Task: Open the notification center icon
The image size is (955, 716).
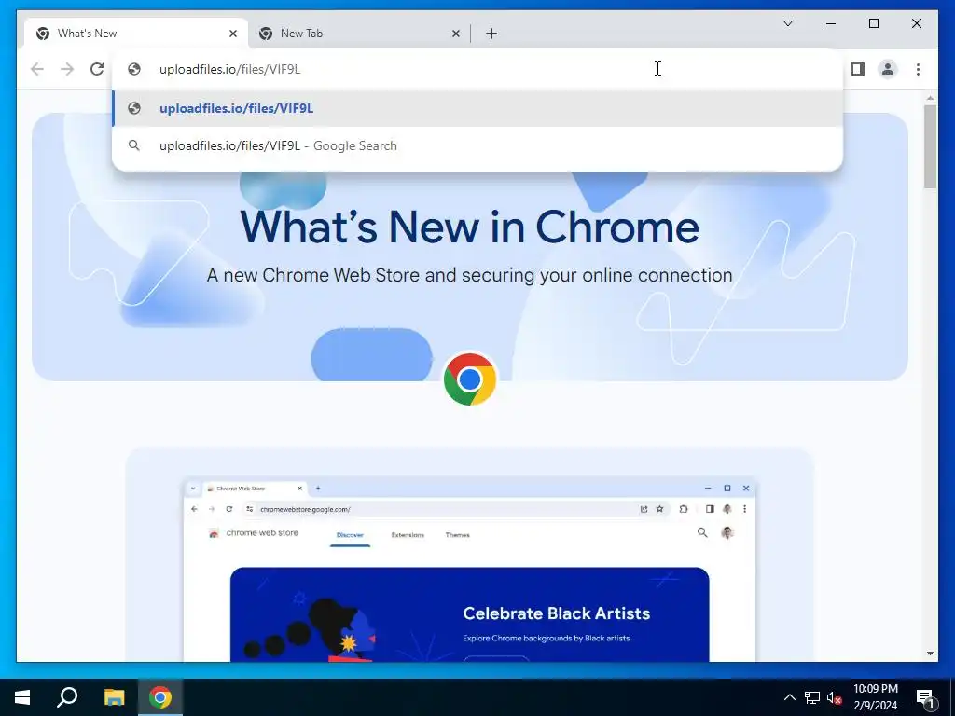Action: [925, 698]
